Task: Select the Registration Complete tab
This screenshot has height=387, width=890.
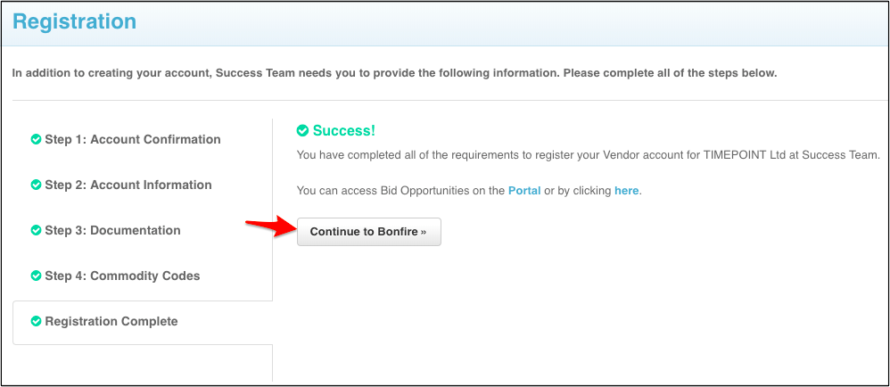Action: point(111,322)
